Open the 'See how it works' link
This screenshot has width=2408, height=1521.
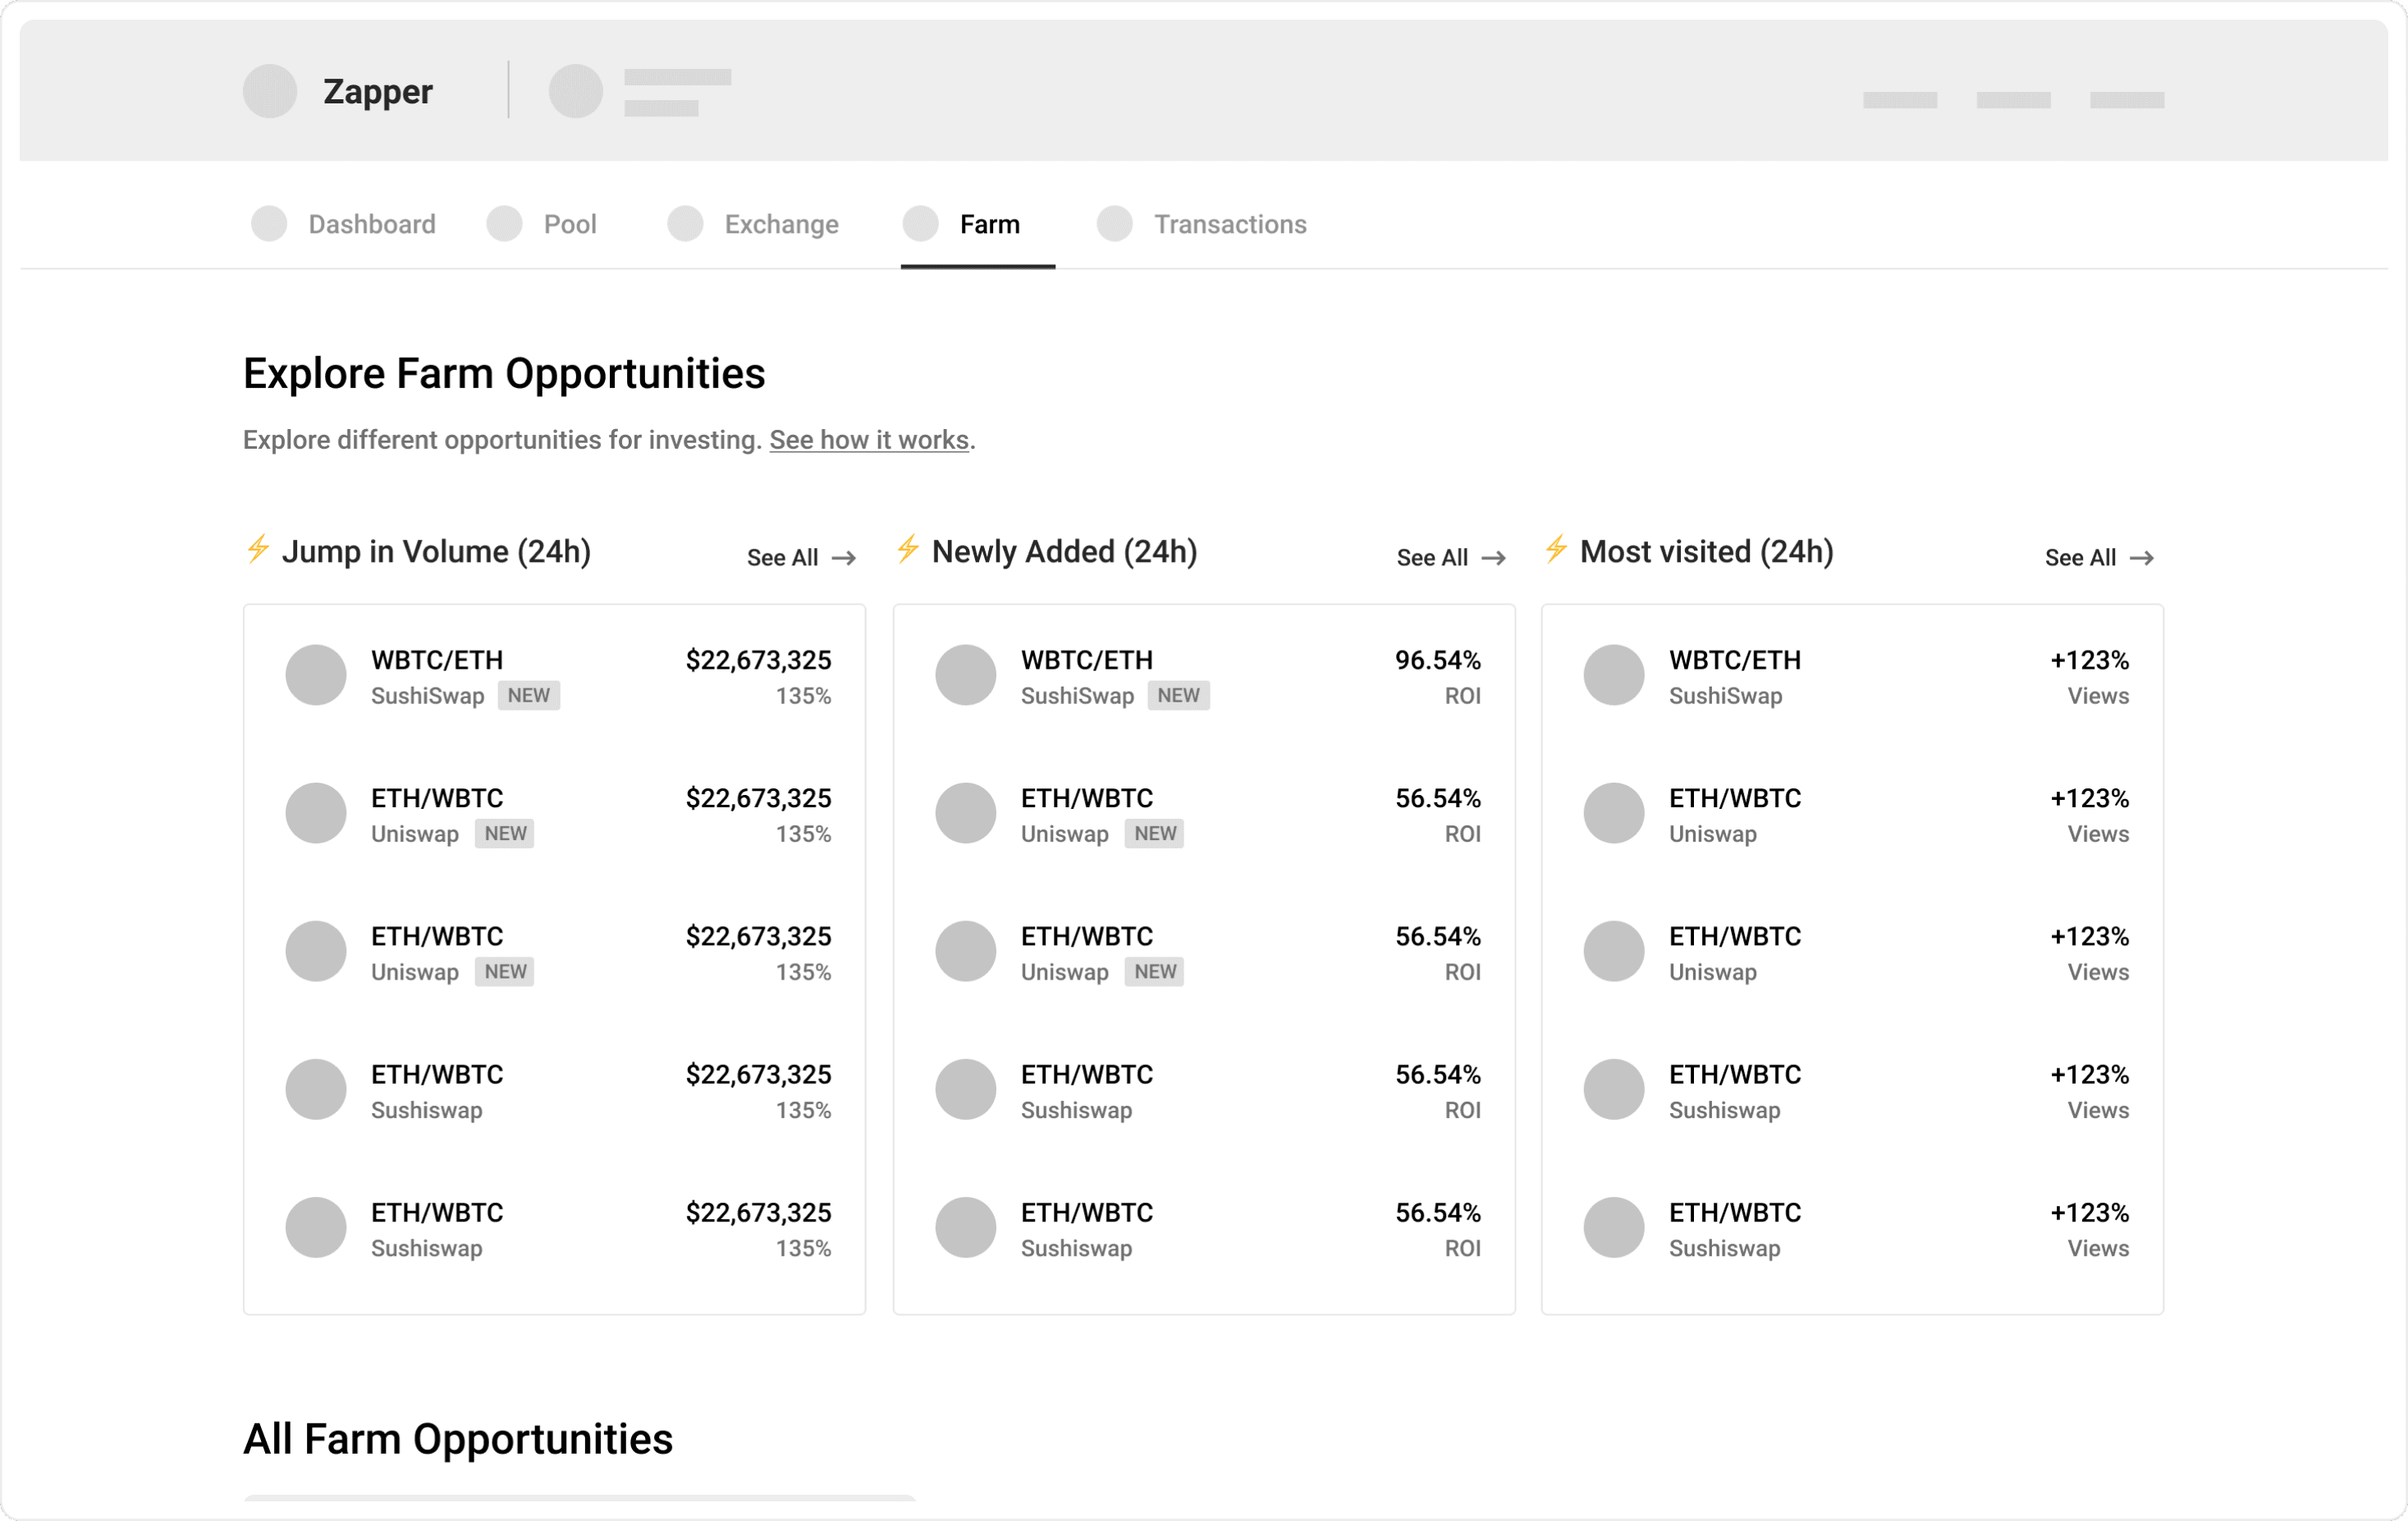pyautogui.click(x=868, y=440)
